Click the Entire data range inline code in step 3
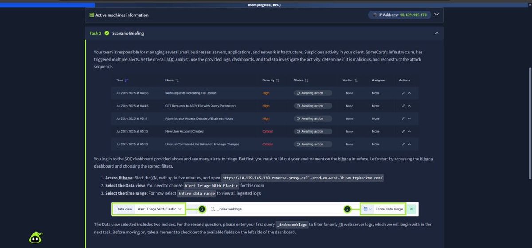Screen dimensions: 532x248 pyautogui.click(x=196, y=193)
